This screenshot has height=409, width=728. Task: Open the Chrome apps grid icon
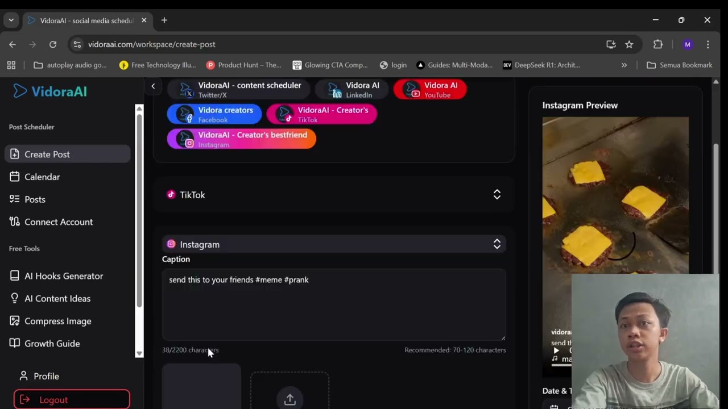pyautogui.click(x=11, y=65)
